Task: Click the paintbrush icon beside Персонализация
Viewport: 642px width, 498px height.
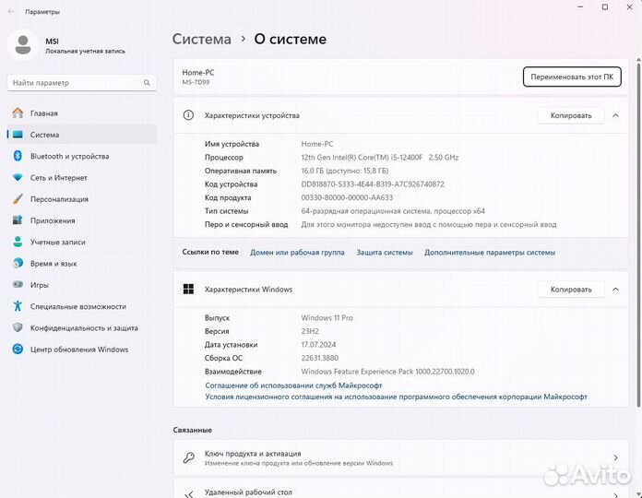Action: tap(18, 199)
